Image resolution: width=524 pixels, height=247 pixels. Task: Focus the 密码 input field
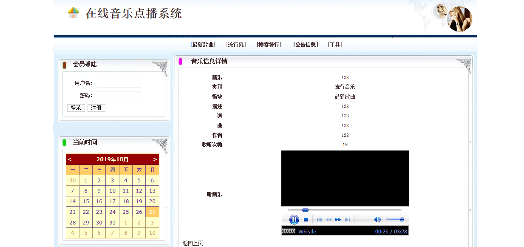(119, 96)
